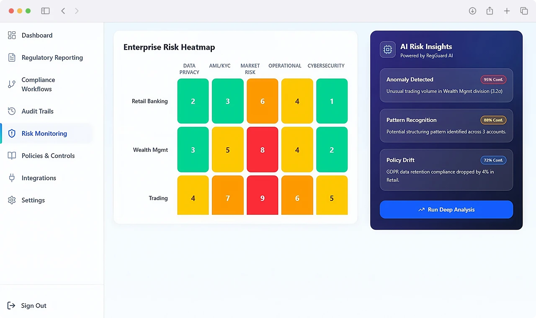Select Retail Banking Operational cell
Viewport: 536px width, 318px height.
(x=297, y=101)
